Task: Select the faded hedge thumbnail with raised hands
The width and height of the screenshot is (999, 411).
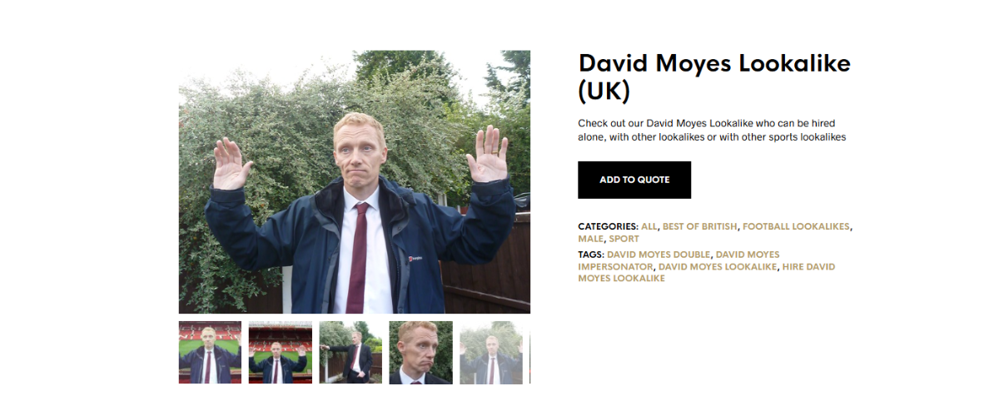Action: coord(491,353)
